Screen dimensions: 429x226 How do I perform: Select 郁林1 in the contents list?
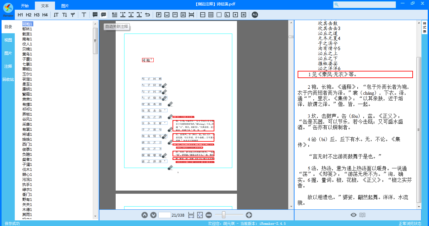27,29
